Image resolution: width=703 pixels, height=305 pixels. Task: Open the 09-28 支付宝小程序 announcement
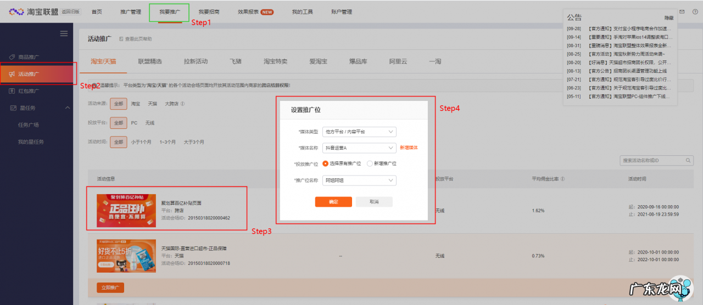coord(619,29)
